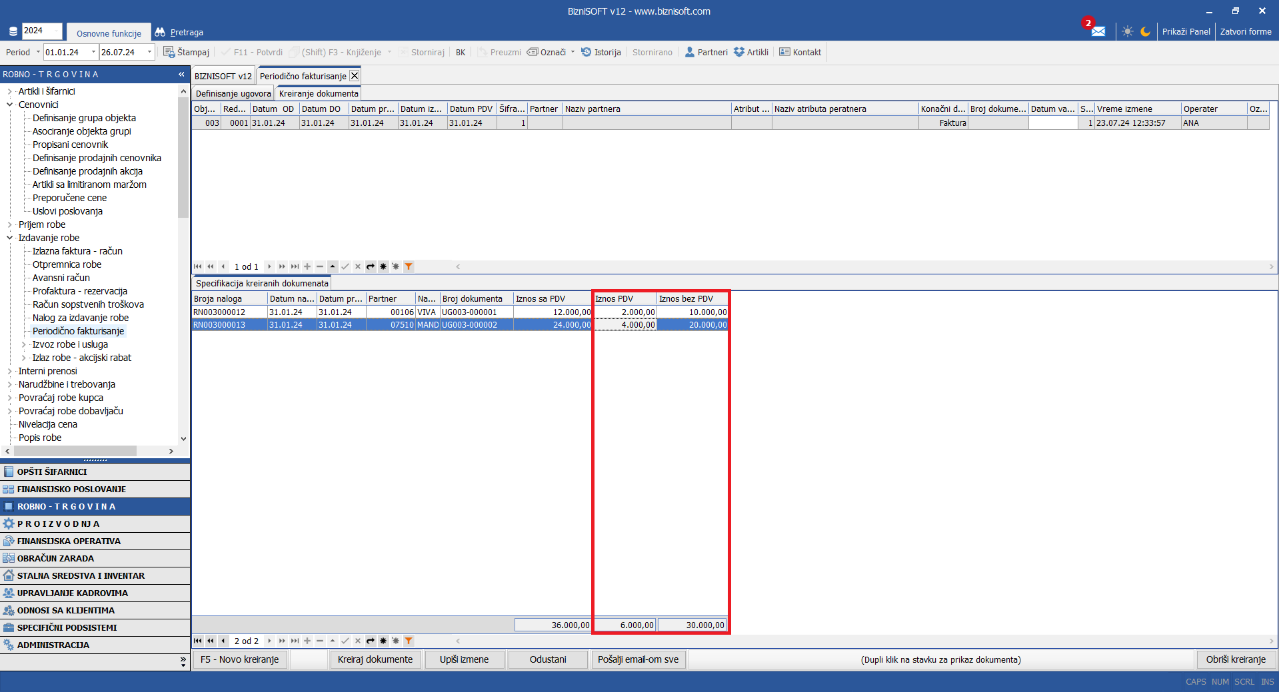Image resolution: width=1279 pixels, height=692 pixels.
Task: Click the Pretraga binoculars icon
Action: tap(160, 32)
